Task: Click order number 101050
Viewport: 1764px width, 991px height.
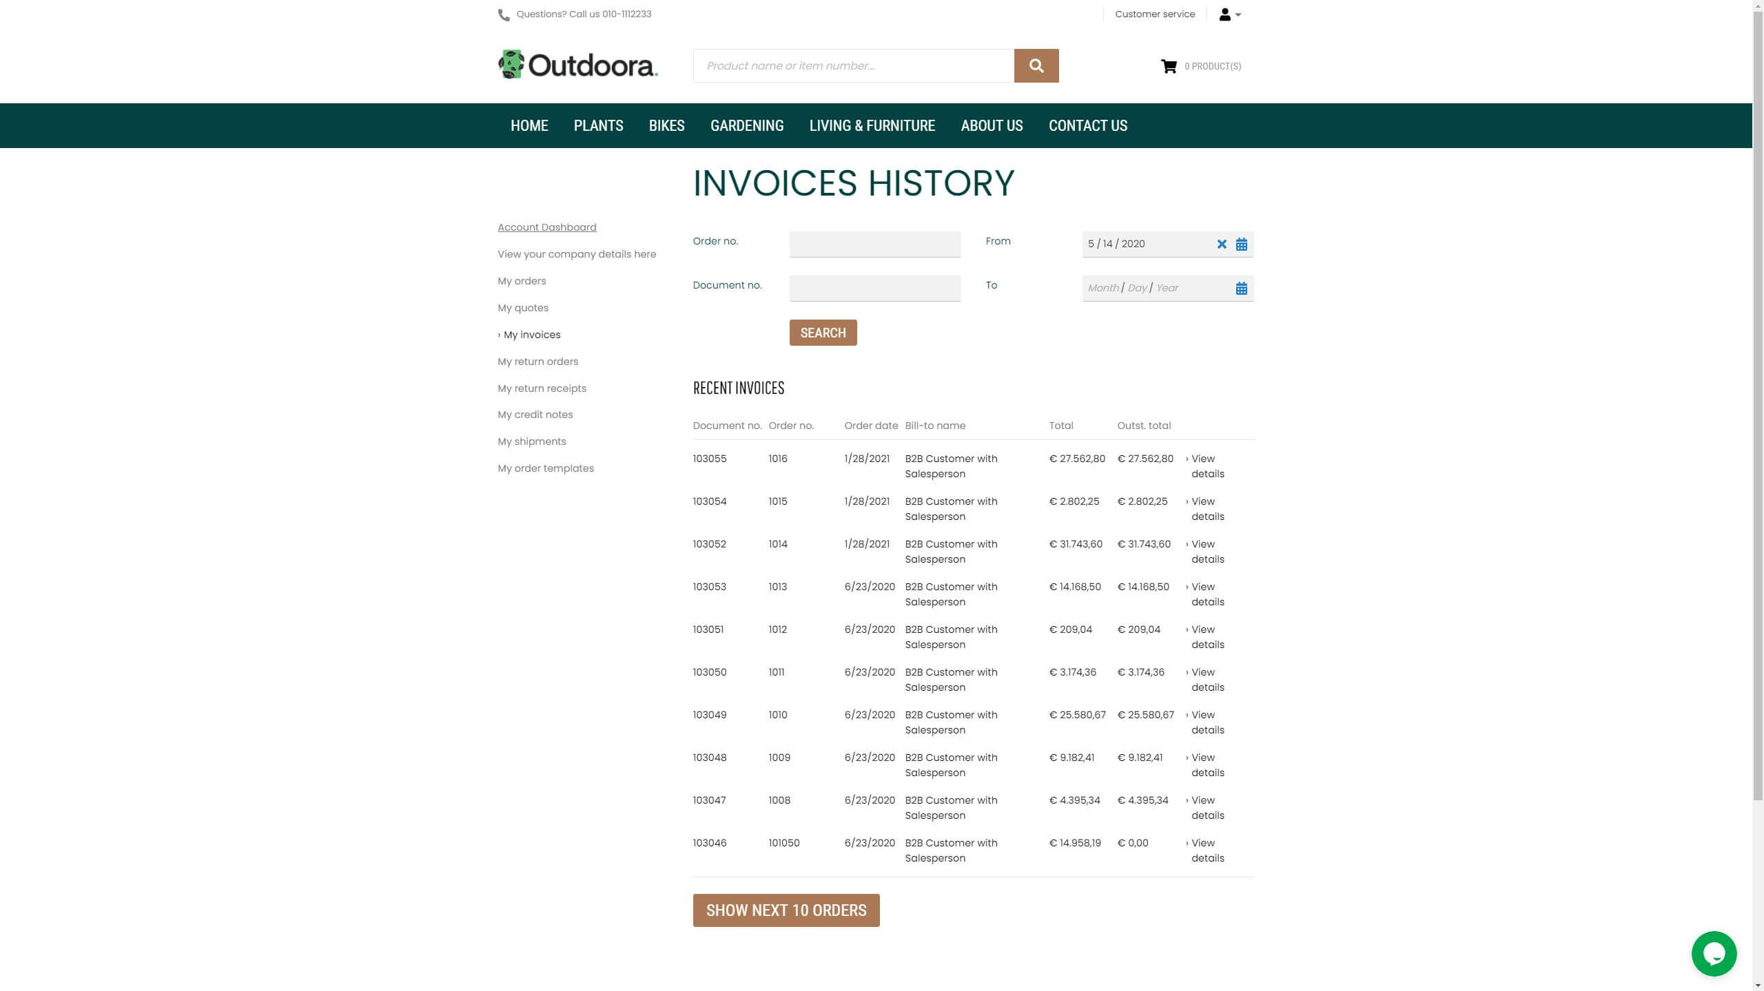Action: pyautogui.click(x=784, y=843)
